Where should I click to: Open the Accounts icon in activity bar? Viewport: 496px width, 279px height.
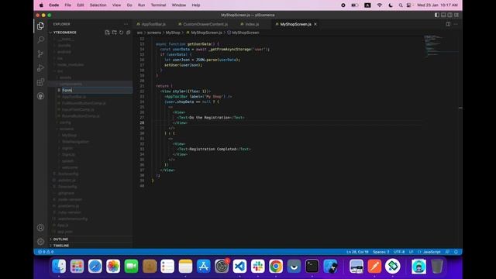point(40,227)
